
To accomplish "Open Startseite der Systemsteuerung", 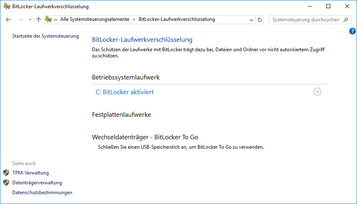I will 46,36.
